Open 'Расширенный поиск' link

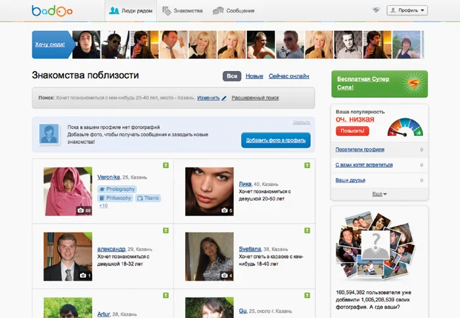pyautogui.click(x=254, y=98)
